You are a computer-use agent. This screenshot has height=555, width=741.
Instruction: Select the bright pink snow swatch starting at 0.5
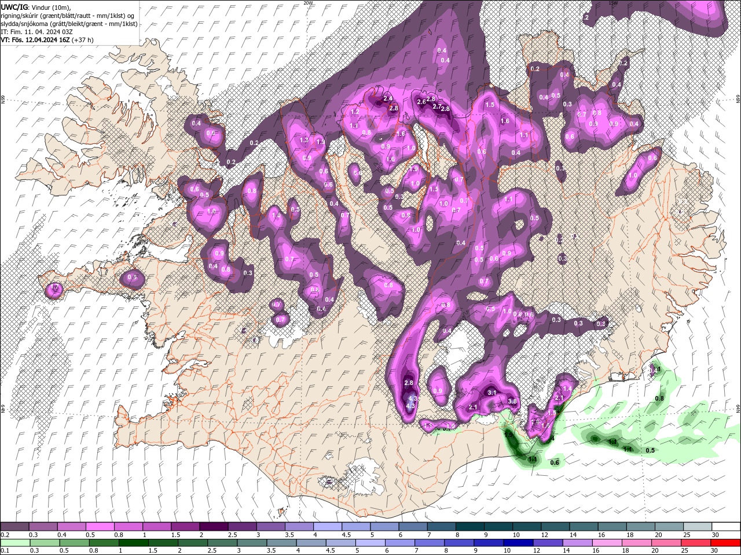(100, 527)
